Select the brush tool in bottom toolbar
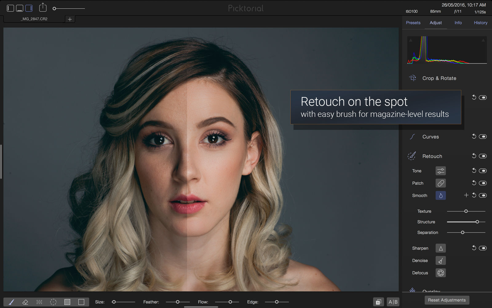 11,302
